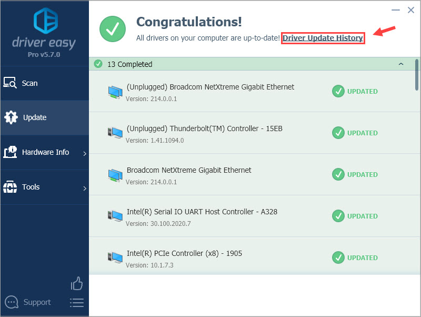
Task: Click the Tools toolbox icon
Action: click(10, 187)
